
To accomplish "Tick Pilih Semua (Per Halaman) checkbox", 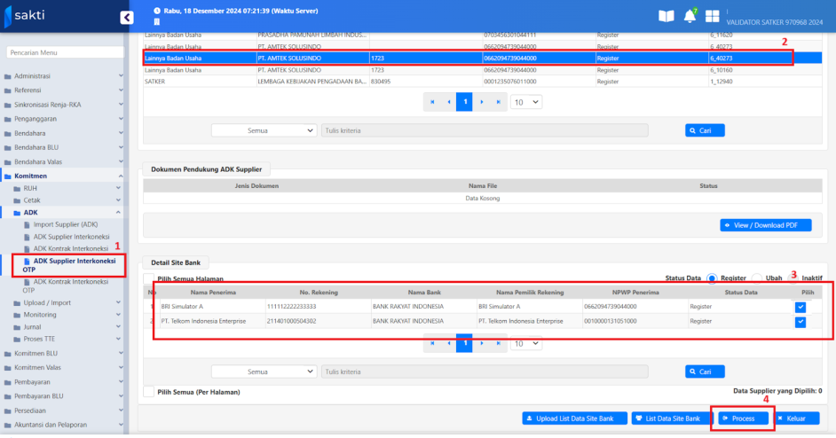I will pos(148,391).
